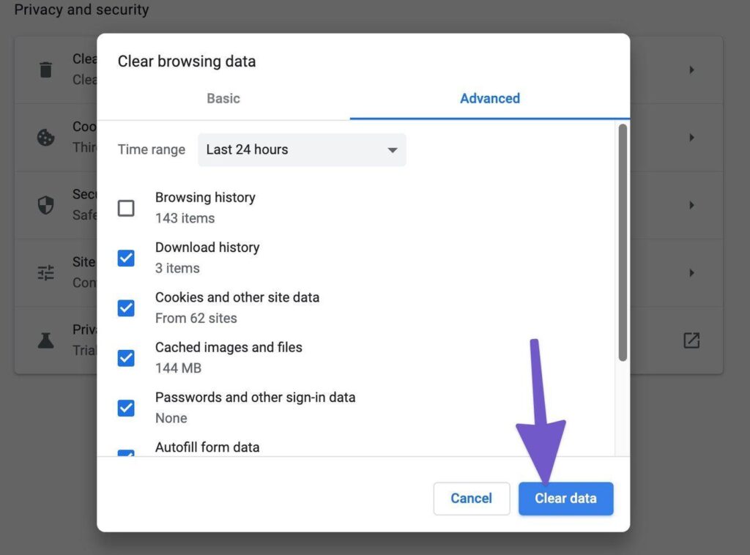Select the flask icon for Privacy Sandbox
Screen dimensions: 750x555
pos(45,340)
